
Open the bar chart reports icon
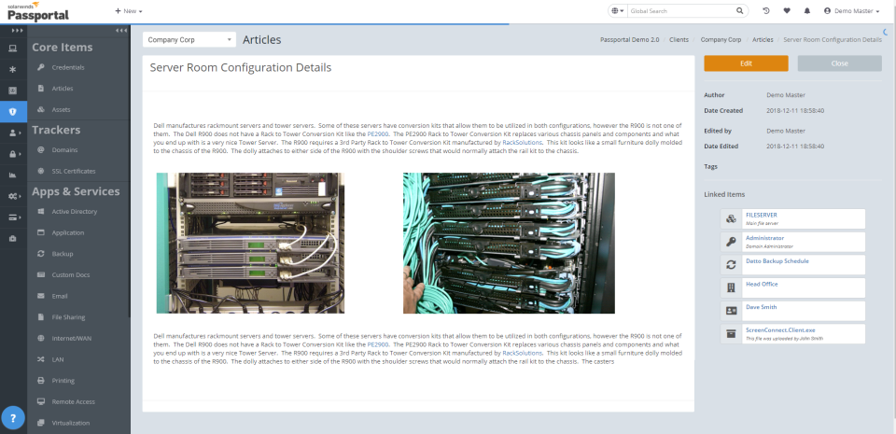pyautogui.click(x=12, y=175)
